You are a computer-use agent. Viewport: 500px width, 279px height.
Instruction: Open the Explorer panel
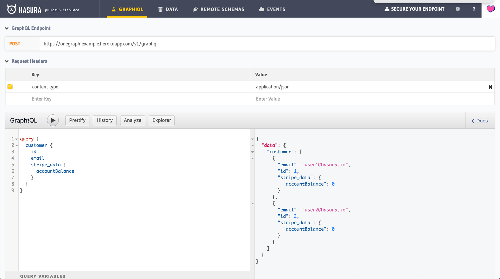161,120
